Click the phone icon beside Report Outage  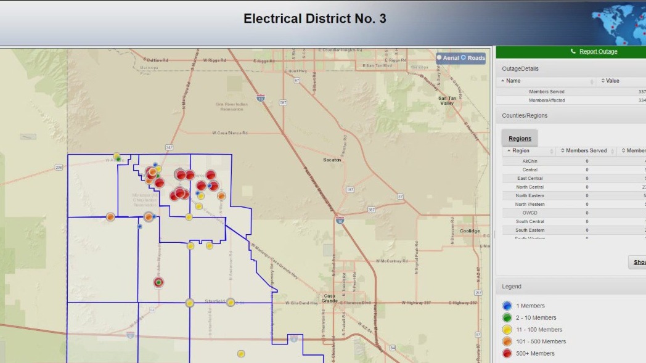[572, 52]
